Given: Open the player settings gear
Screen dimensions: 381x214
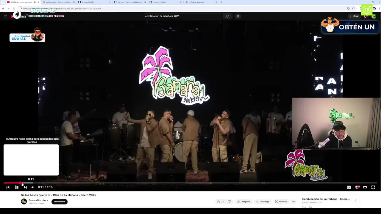Looking at the screenshot, I should (357, 187).
